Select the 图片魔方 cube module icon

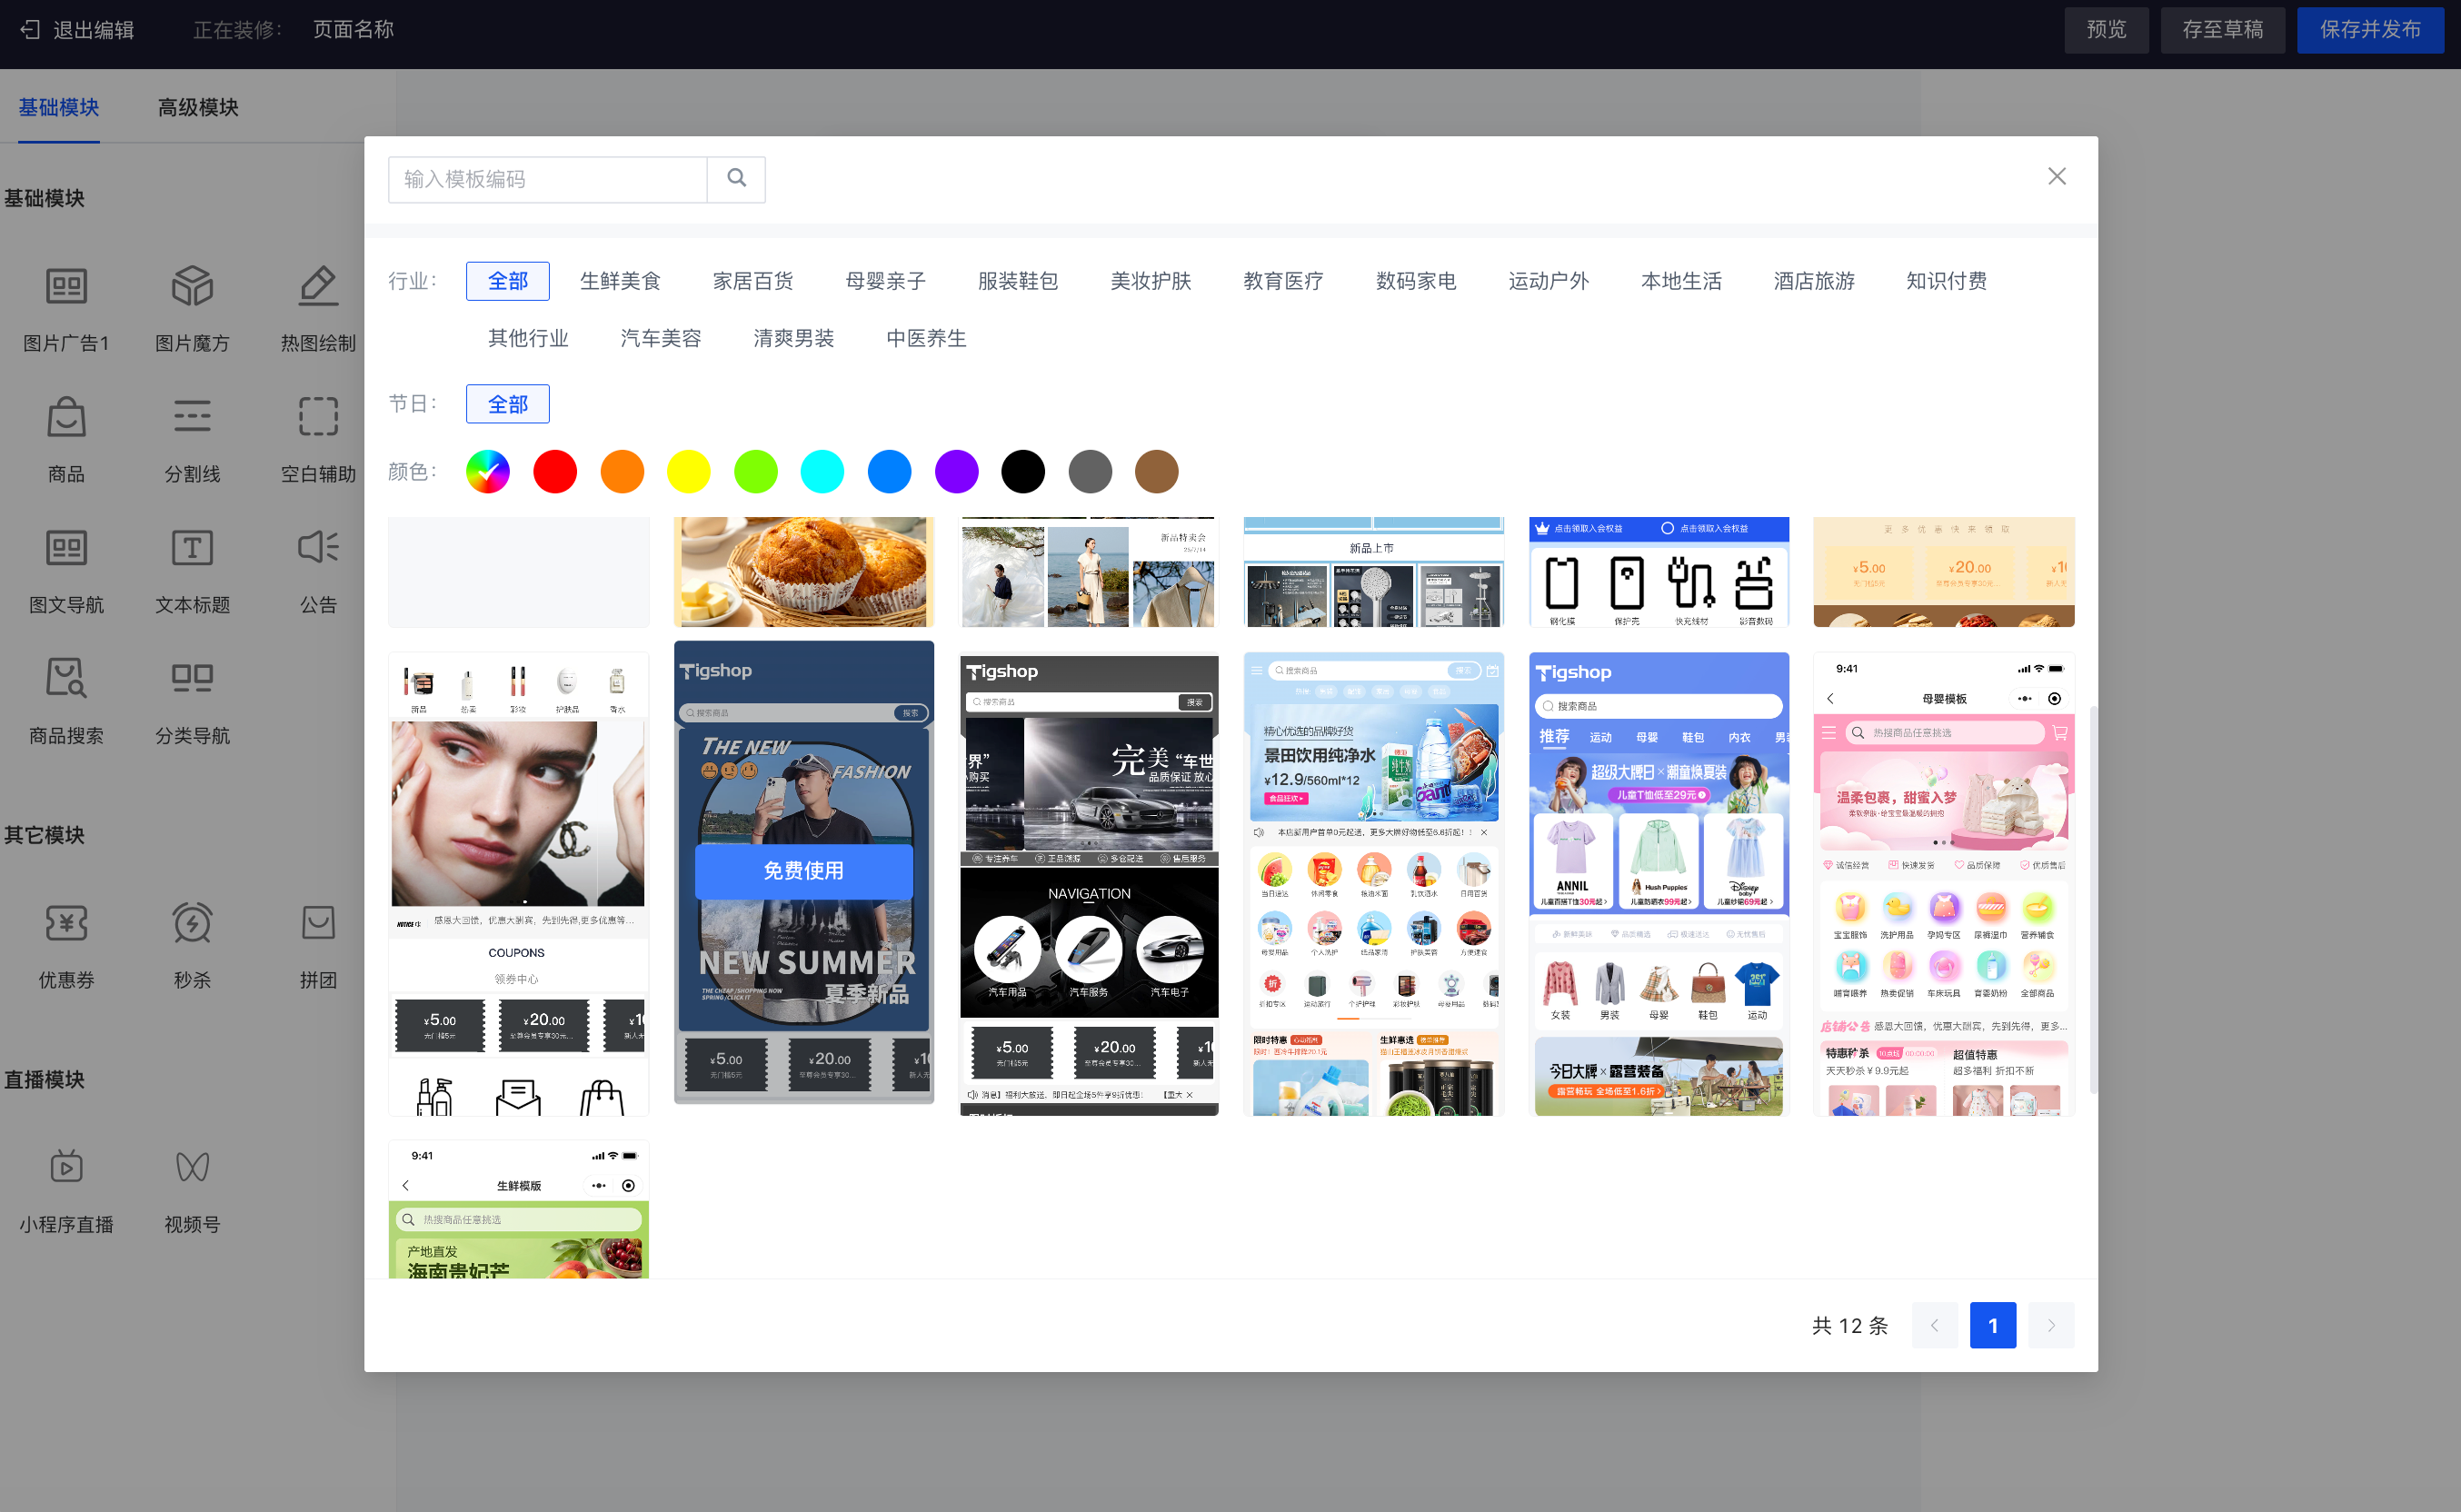[192, 287]
